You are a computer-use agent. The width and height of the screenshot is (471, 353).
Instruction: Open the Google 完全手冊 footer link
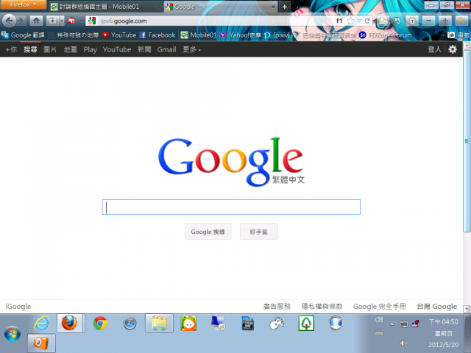pyautogui.click(x=380, y=307)
